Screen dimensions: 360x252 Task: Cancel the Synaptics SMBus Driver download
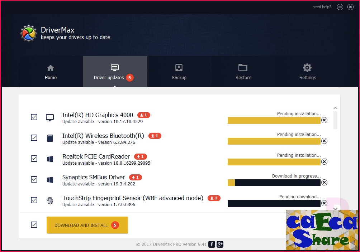324,182
